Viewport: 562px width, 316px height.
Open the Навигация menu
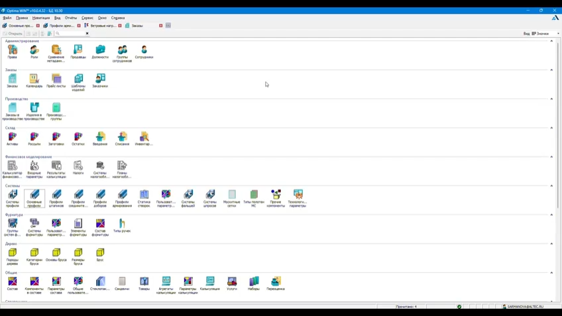(x=41, y=18)
